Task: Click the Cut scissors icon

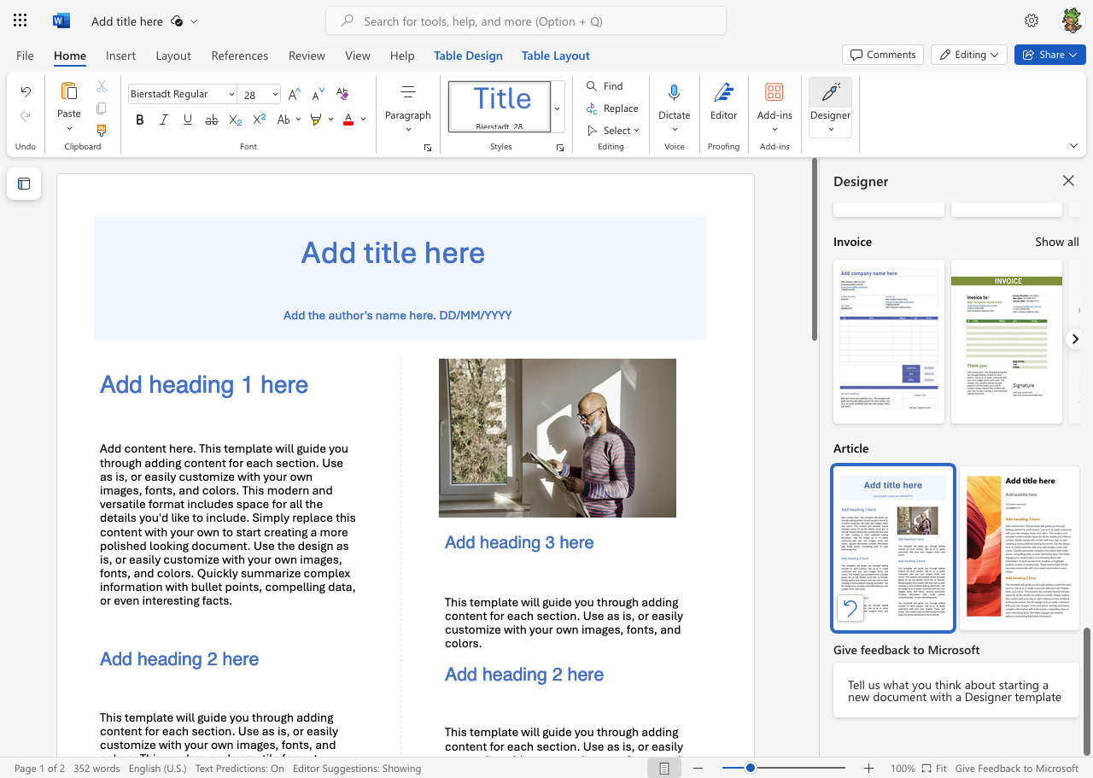Action: click(x=102, y=86)
